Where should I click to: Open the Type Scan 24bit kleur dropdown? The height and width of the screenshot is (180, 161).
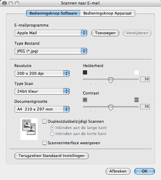click(x=42, y=91)
